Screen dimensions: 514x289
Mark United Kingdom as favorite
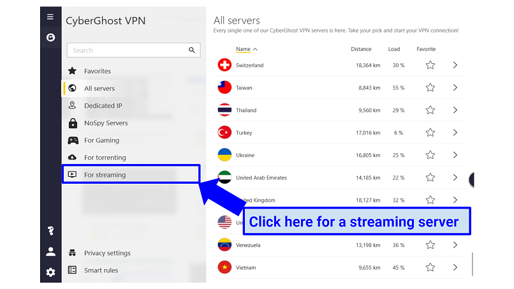coord(430,200)
